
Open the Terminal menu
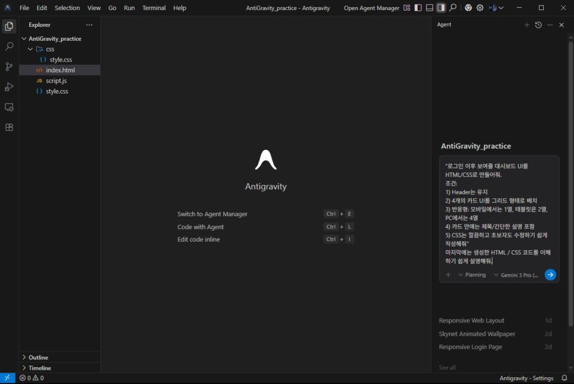tap(154, 8)
